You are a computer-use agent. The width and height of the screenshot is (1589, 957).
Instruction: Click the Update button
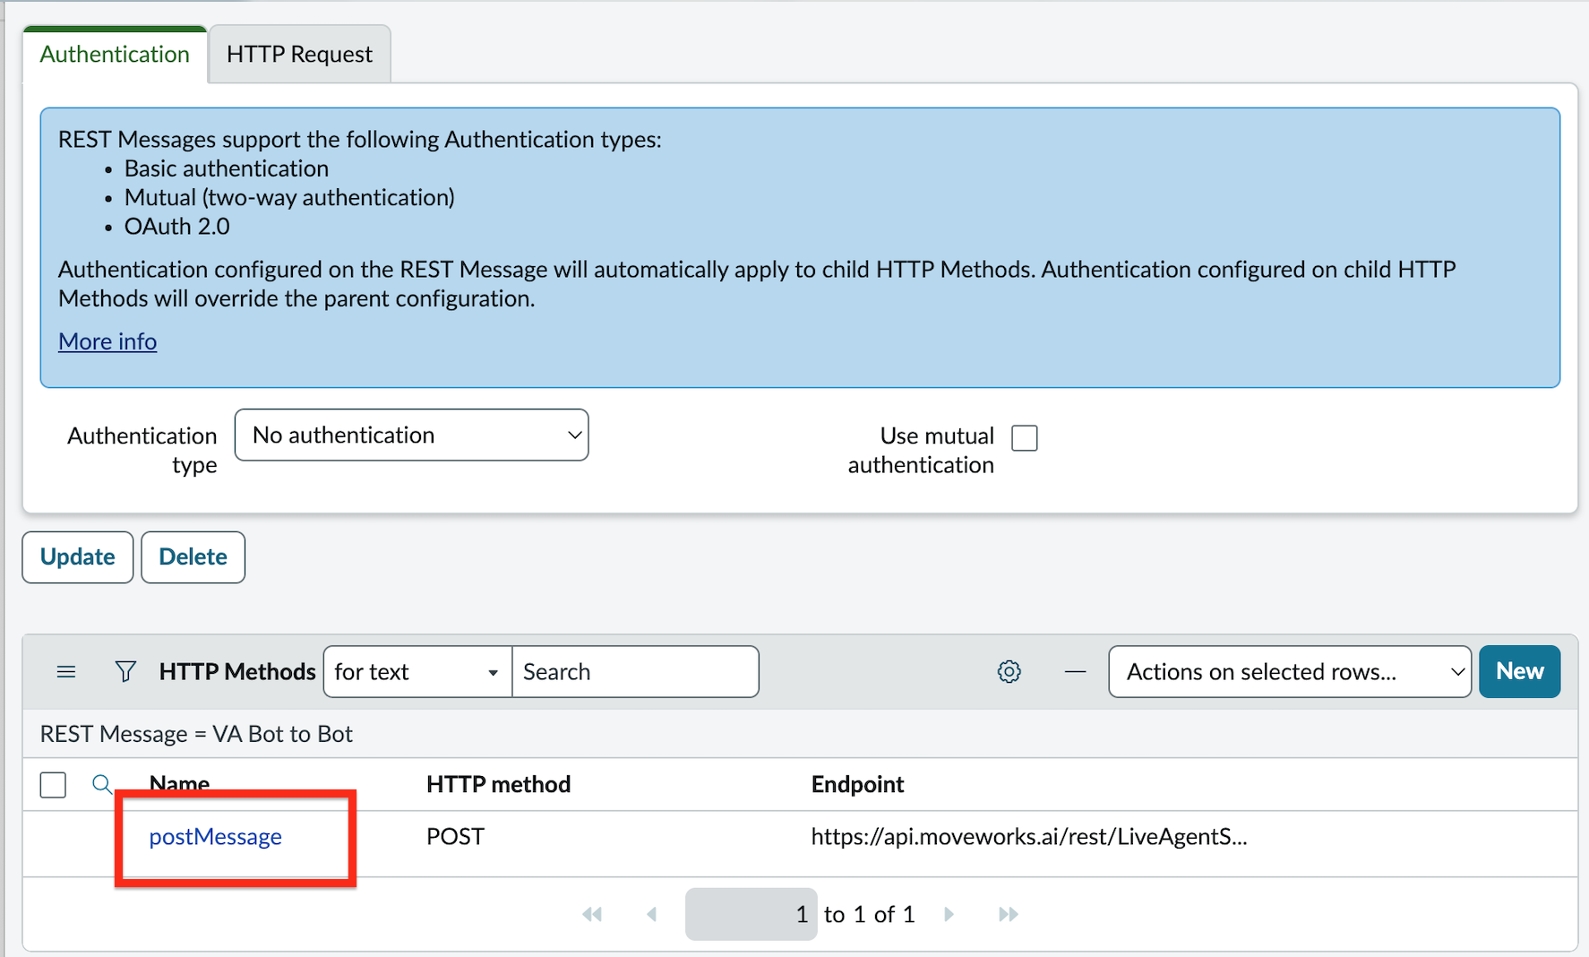click(78, 557)
